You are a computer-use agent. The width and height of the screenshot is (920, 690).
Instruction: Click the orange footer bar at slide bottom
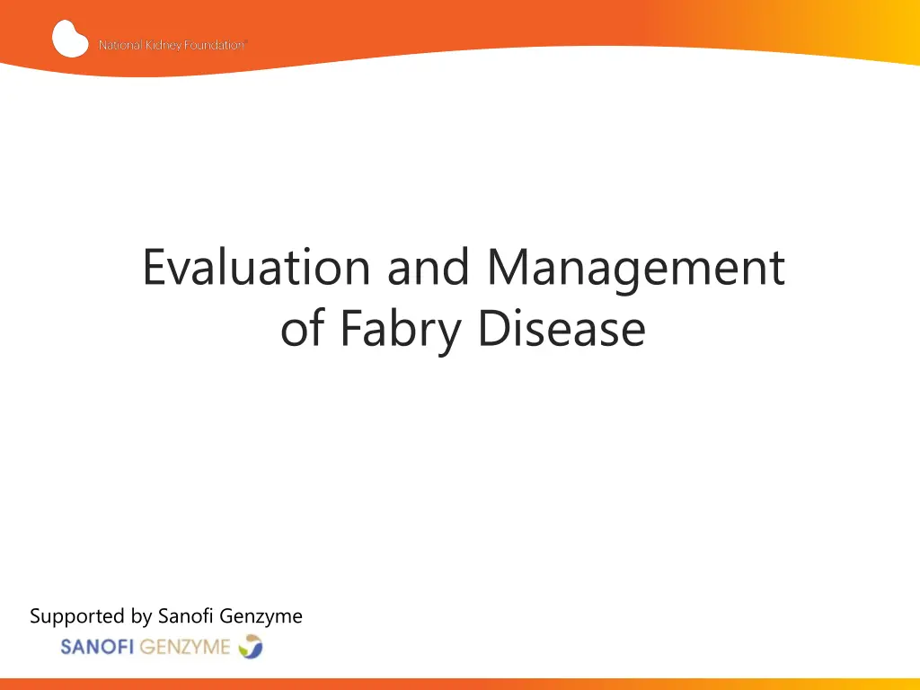click(x=460, y=684)
